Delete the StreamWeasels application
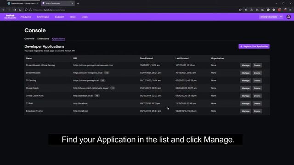The height and width of the screenshot is (165, 294). point(257,73)
